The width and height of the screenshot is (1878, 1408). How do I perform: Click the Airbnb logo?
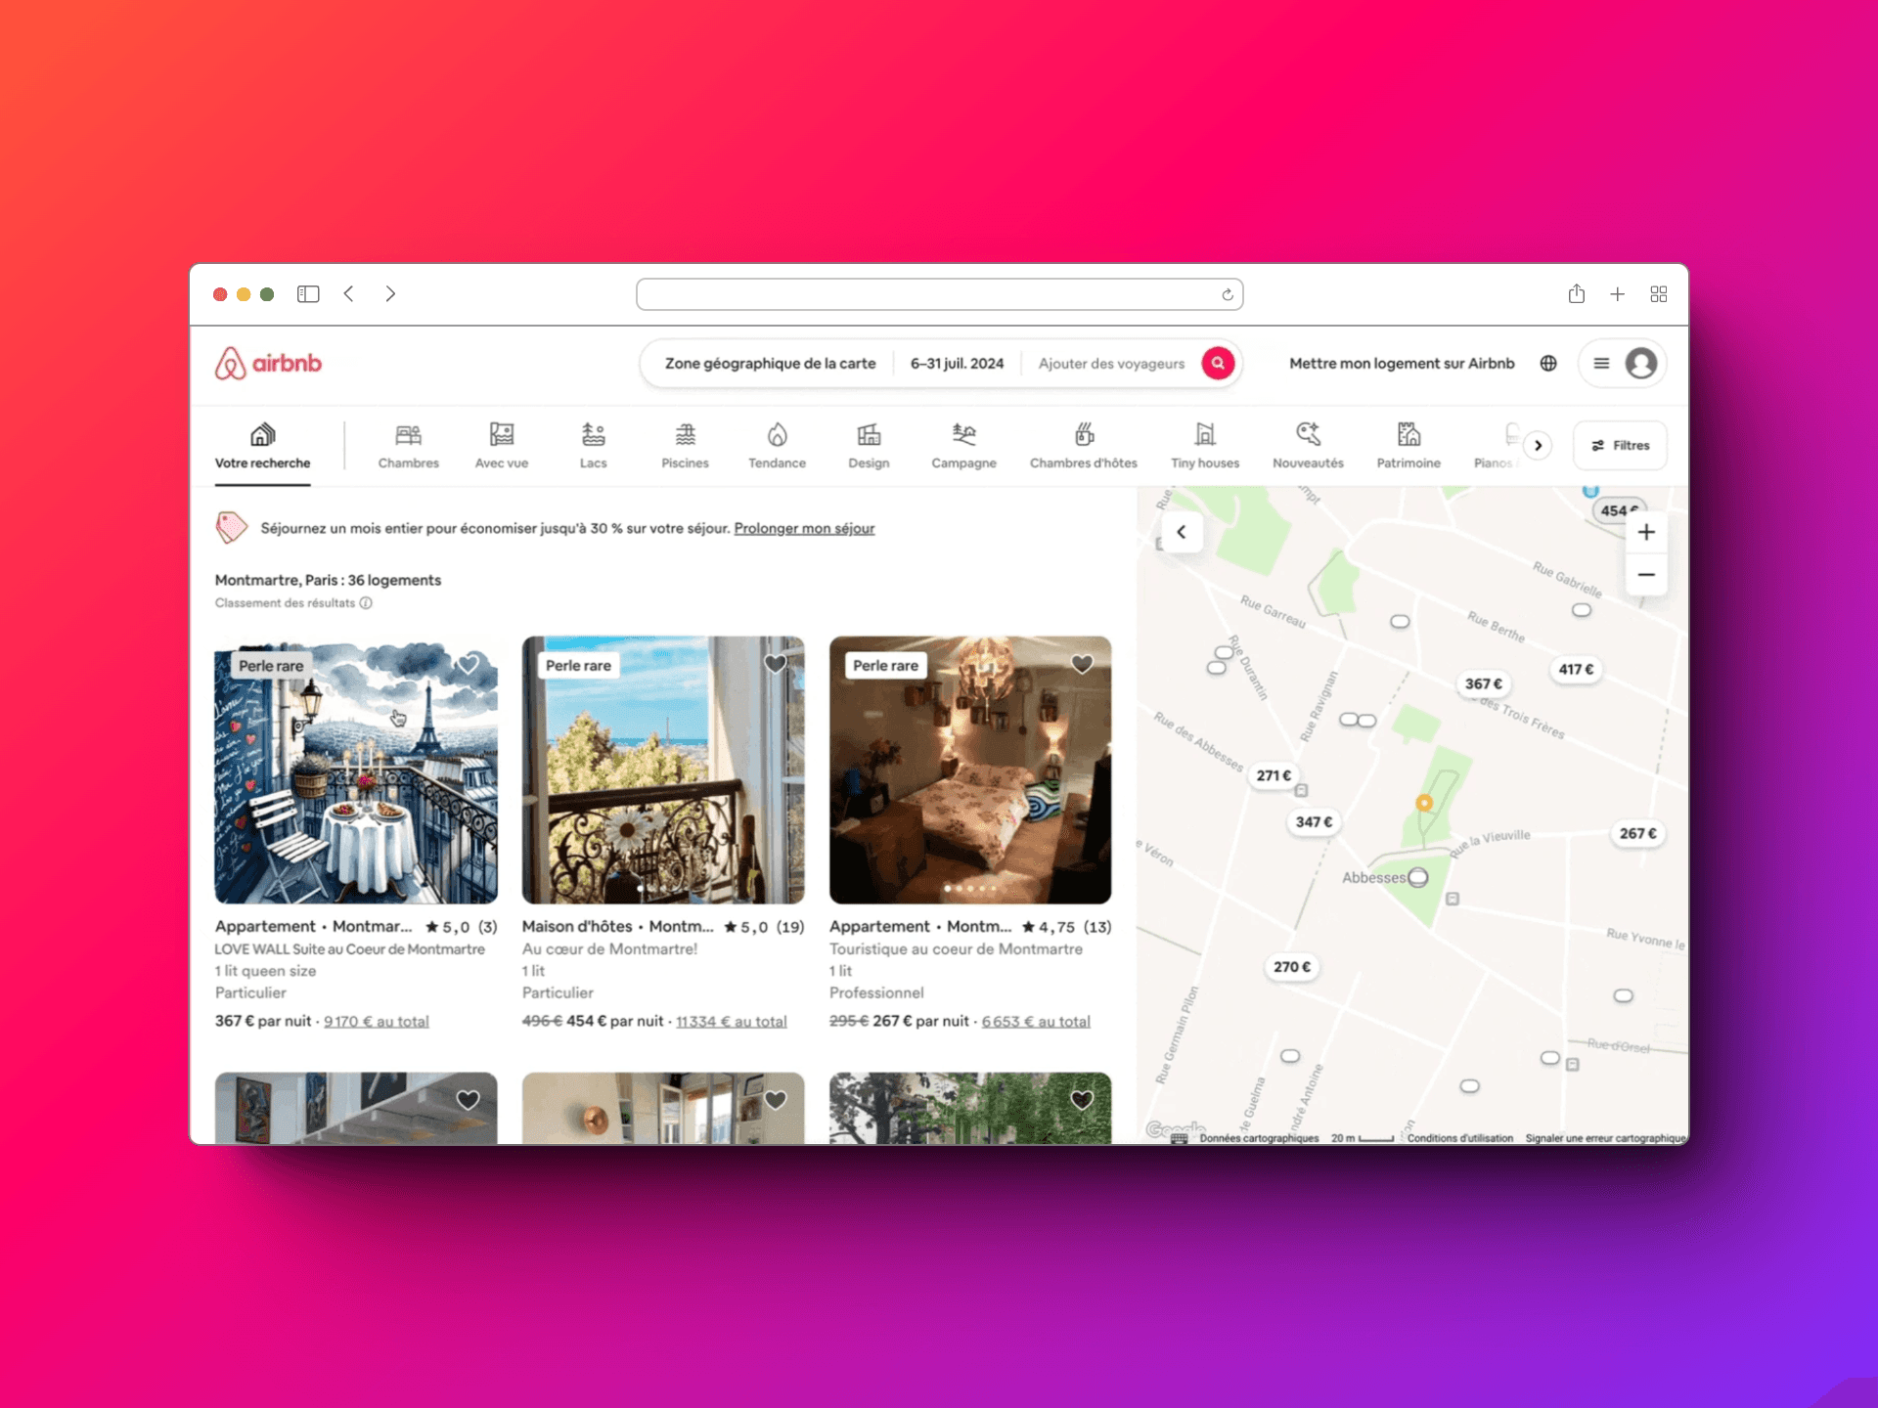pyautogui.click(x=268, y=363)
